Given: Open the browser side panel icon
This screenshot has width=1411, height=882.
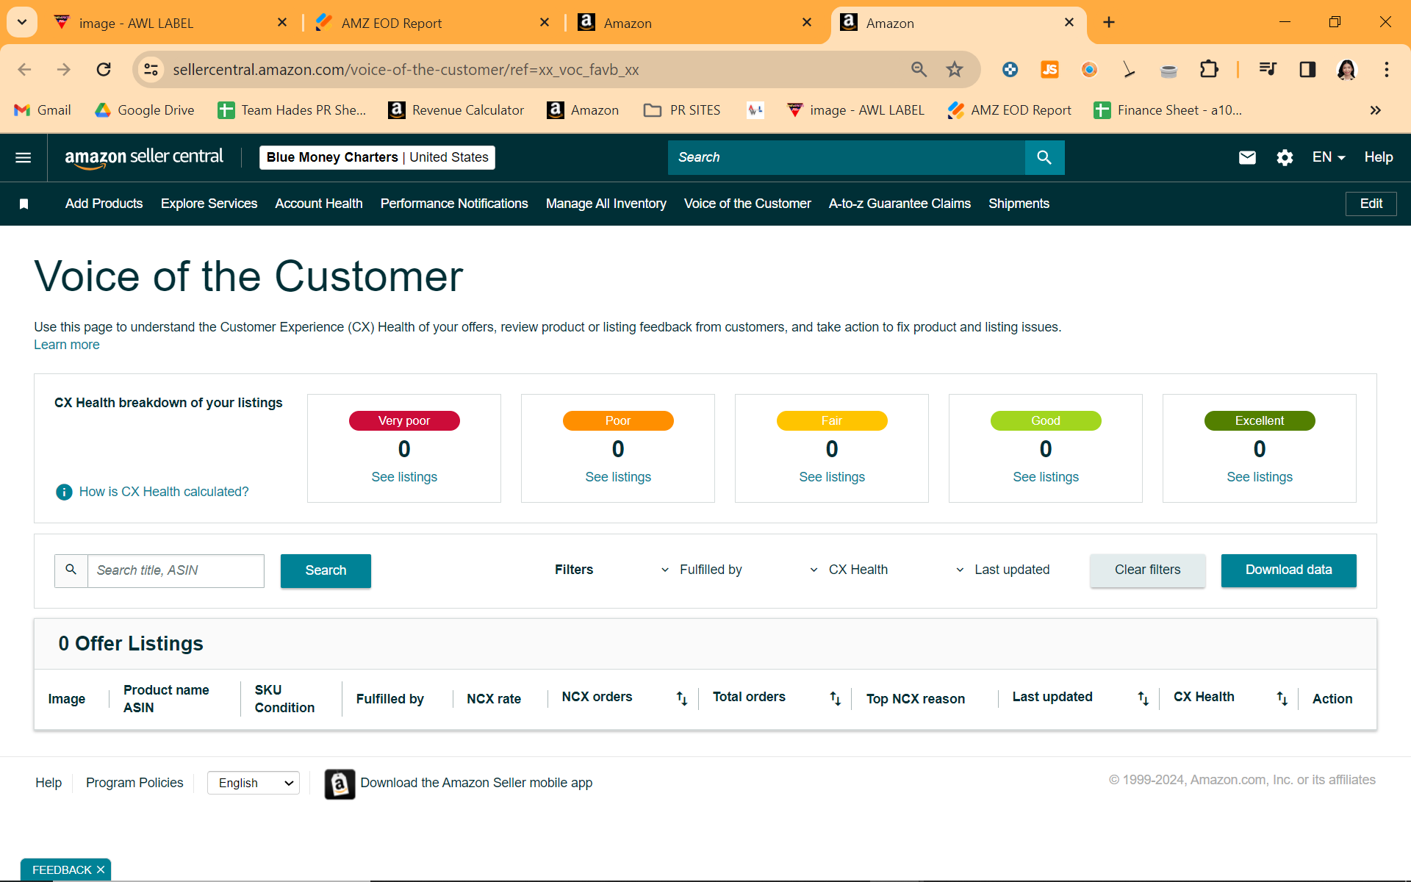Looking at the screenshot, I should (x=1307, y=69).
